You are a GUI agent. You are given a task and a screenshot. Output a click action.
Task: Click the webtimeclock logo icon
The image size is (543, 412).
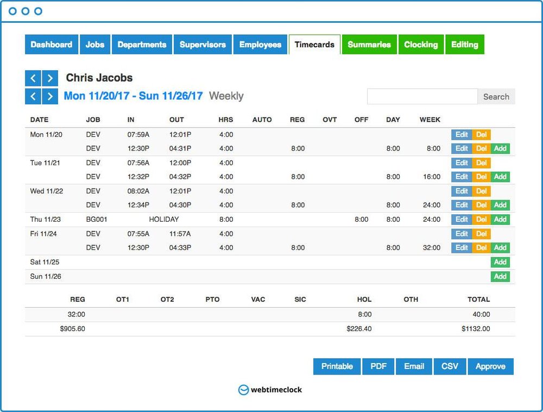pos(243,390)
